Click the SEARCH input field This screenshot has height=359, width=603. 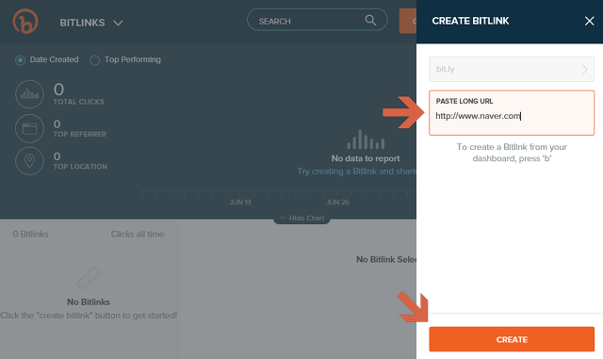pyautogui.click(x=317, y=20)
